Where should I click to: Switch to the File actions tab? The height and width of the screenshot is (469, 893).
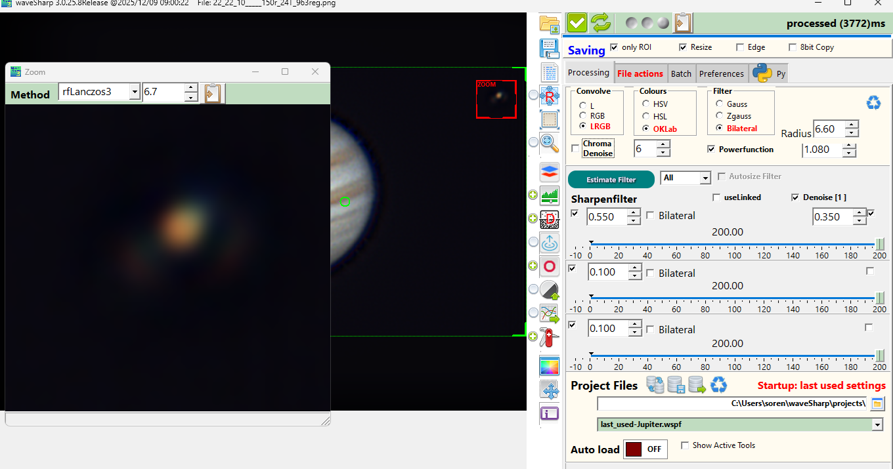(640, 73)
